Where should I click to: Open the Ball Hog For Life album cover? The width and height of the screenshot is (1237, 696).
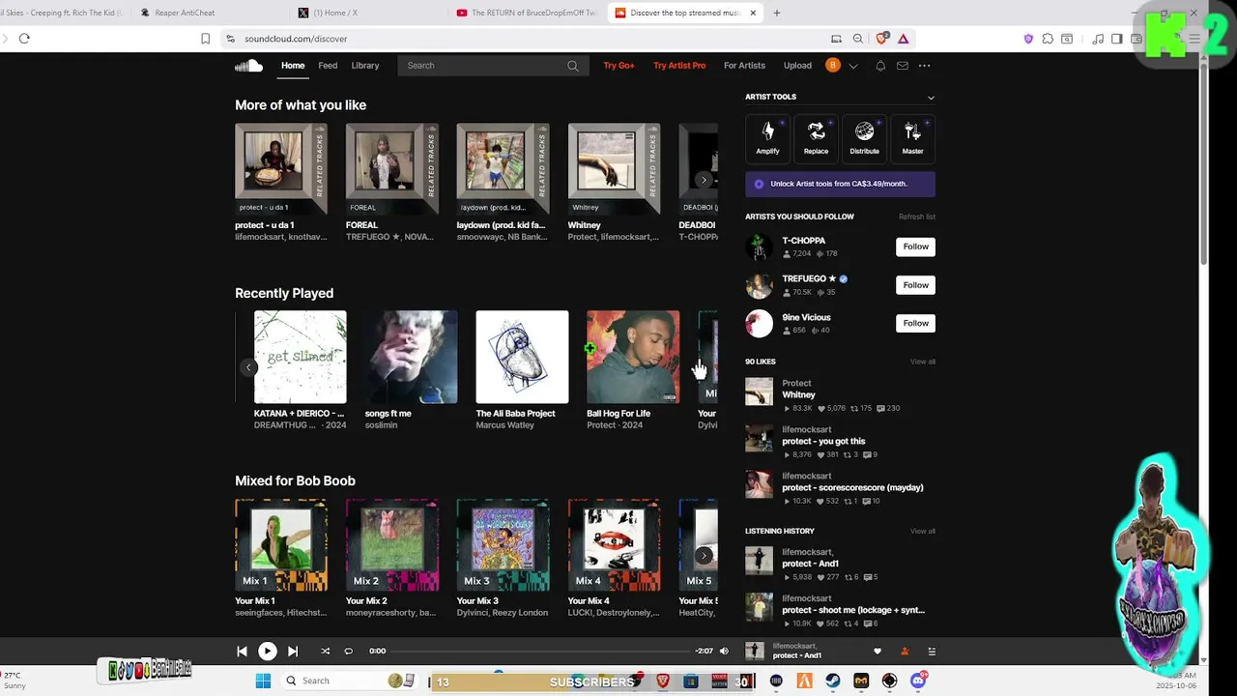point(633,357)
